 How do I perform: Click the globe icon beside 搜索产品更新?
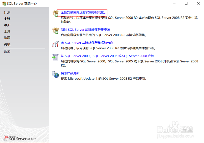click(55, 74)
